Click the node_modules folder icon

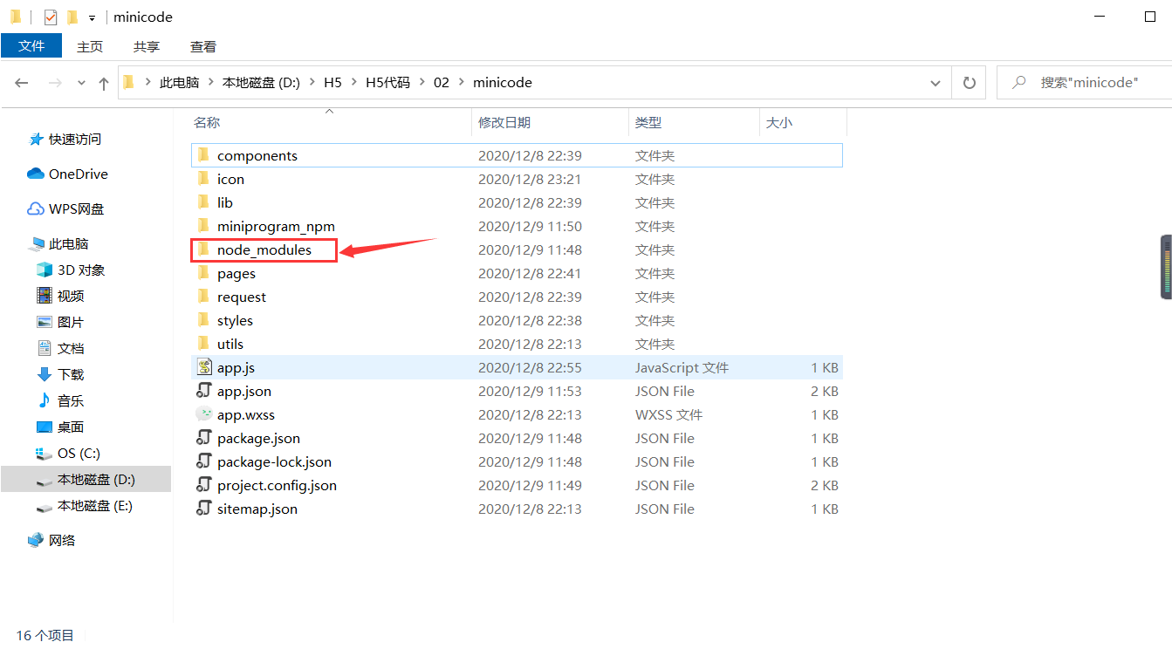[x=203, y=249]
